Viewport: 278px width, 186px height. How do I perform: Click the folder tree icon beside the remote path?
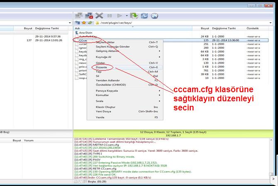tap(78, 23)
